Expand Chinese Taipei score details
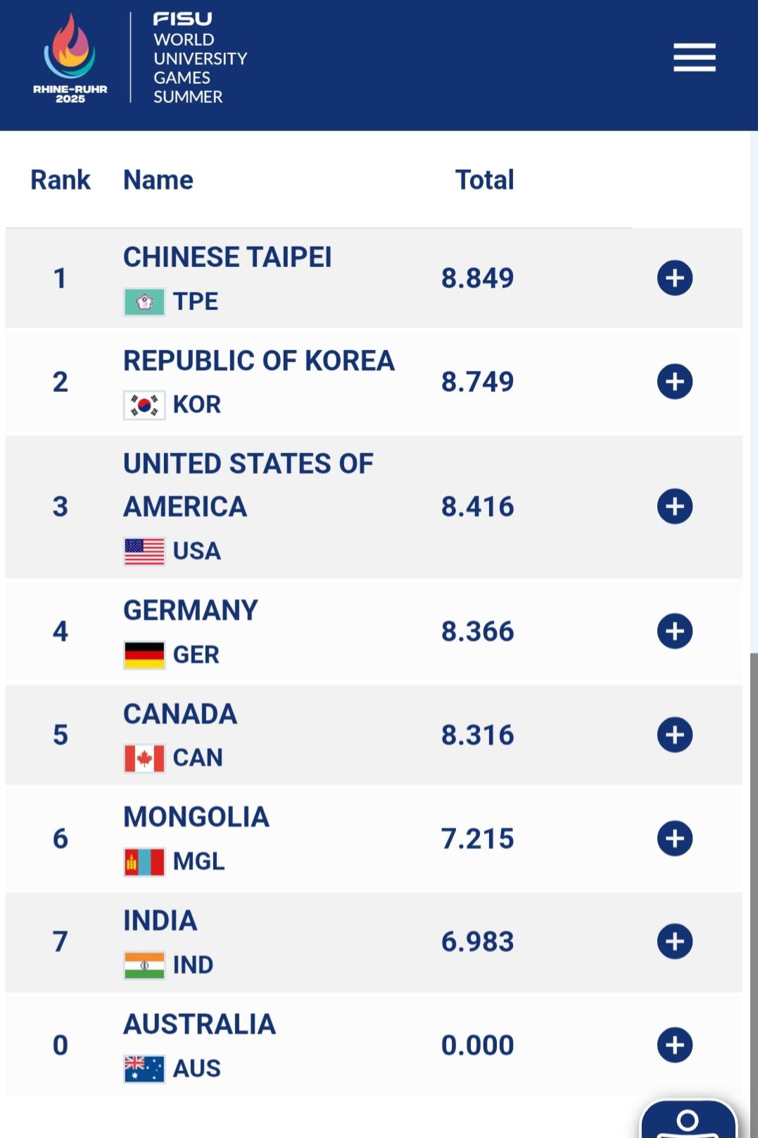 674,278
